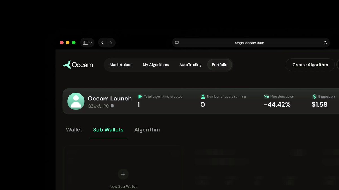Toggle the browser sidebar icon
339x190 pixels.
click(x=85, y=43)
